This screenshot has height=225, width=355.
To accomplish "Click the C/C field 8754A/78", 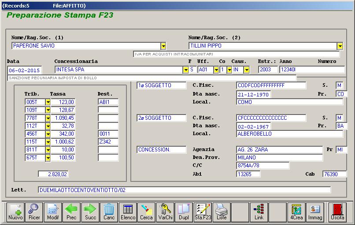I will pyautogui.click(x=263, y=166).
